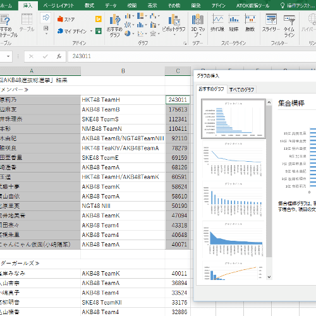This screenshot has height=316, width=316.
Task: Click the cell with value 40011
Action: tap(178, 274)
